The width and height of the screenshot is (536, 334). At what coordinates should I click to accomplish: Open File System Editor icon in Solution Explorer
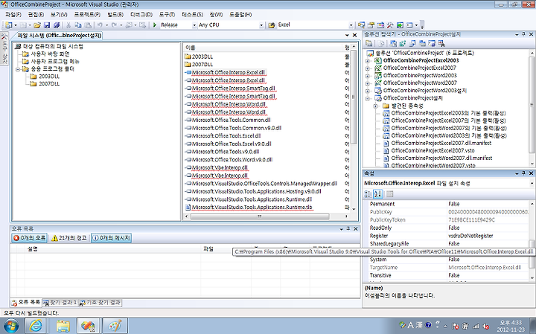[393, 43]
